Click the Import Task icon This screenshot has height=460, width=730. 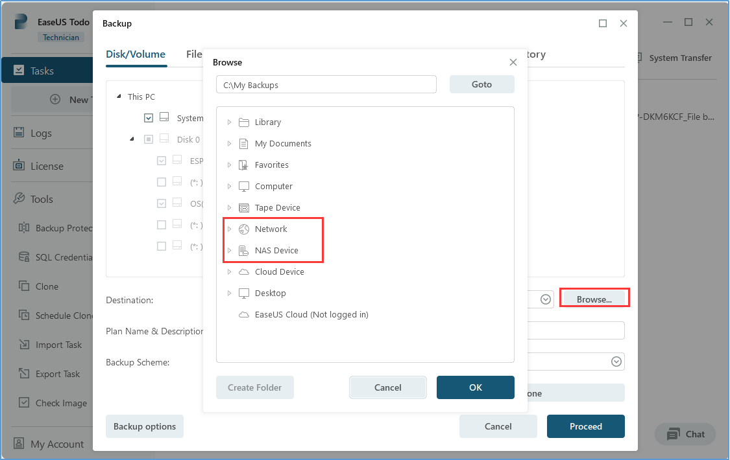point(24,345)
